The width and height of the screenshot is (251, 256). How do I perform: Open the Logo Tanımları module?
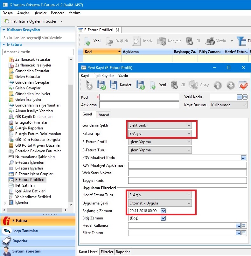(38, 231)
